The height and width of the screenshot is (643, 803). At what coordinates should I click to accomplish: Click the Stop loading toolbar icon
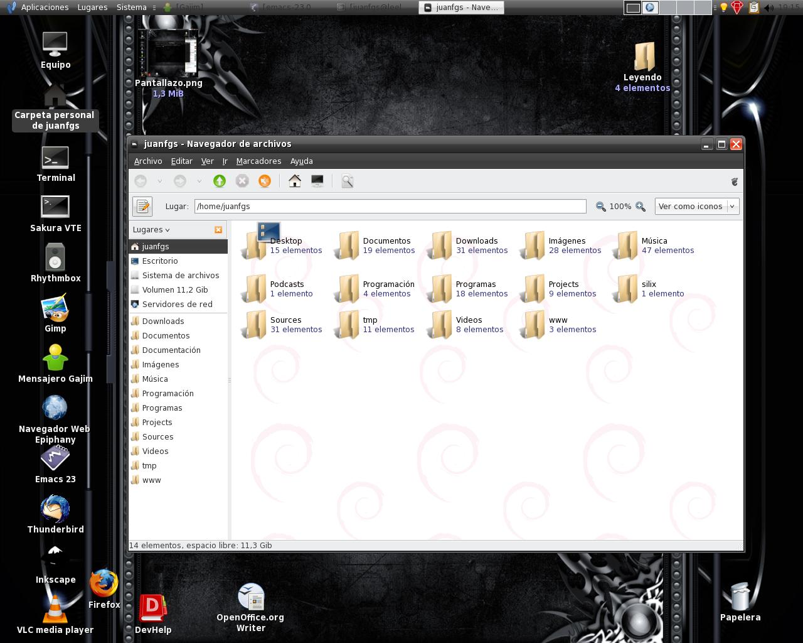[x=242, y=181]
